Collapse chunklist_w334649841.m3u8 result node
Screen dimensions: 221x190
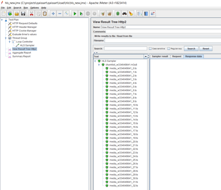pyautogui.click(x=99, y=65)
